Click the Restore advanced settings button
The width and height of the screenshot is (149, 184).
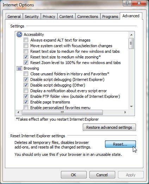click(109, 127)
